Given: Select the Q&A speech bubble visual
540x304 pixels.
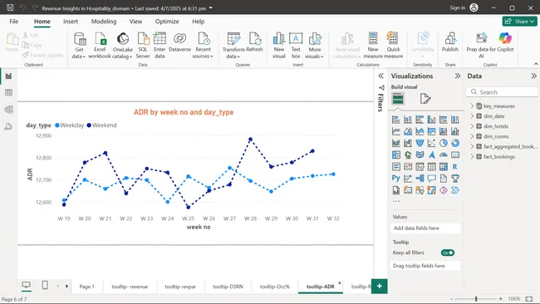Looking at the screenshot, I should pyautogui.click(x=431, y=179).
